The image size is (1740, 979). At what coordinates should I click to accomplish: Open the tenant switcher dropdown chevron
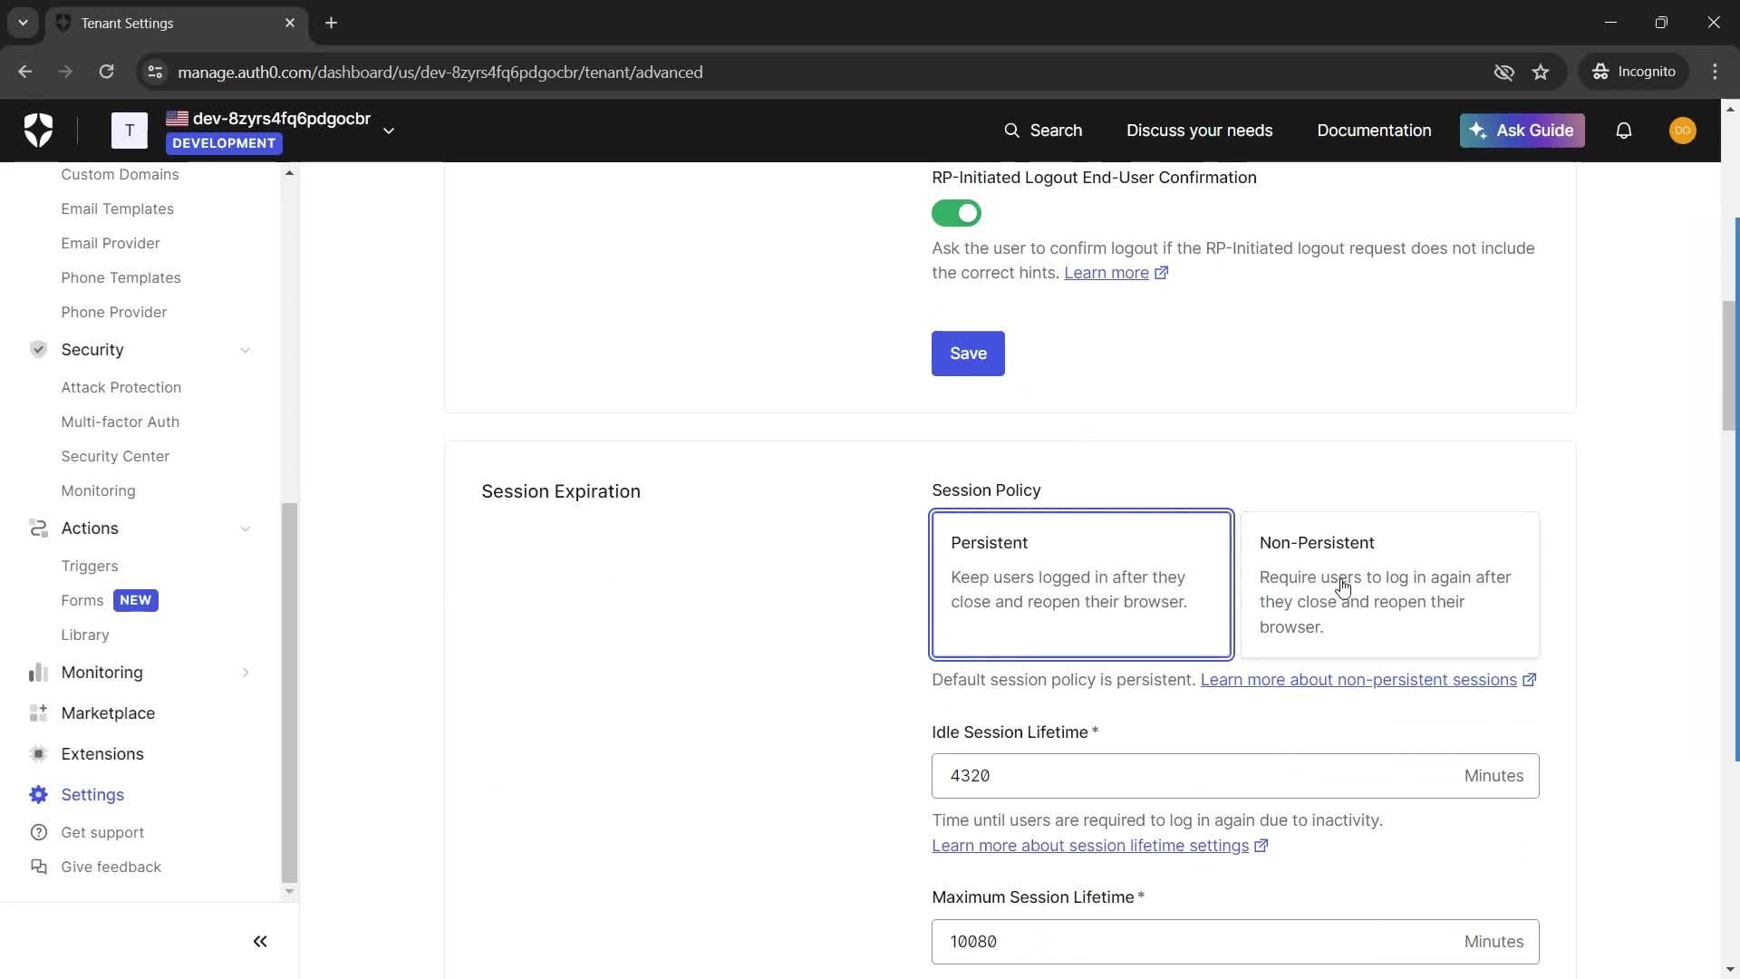[x=389, y=131]
